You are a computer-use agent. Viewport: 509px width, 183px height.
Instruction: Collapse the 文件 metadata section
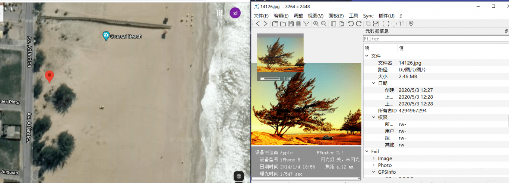coord(367,56)
